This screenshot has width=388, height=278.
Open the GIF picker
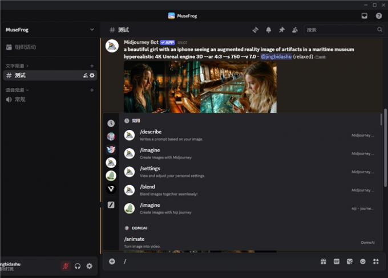[337, 261]
